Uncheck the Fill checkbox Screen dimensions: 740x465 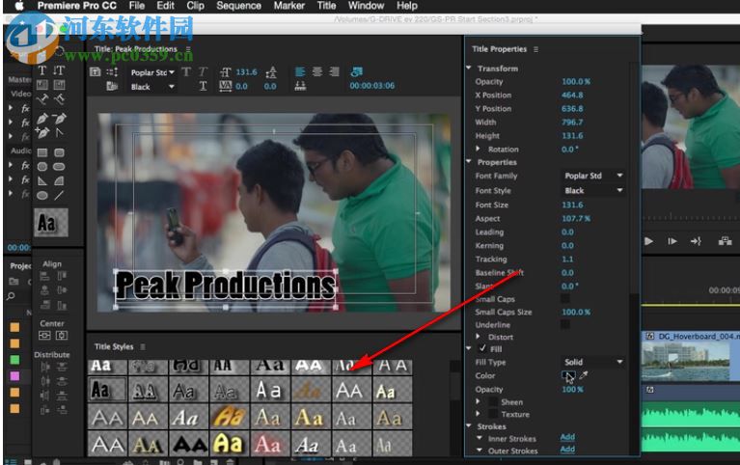482,348
